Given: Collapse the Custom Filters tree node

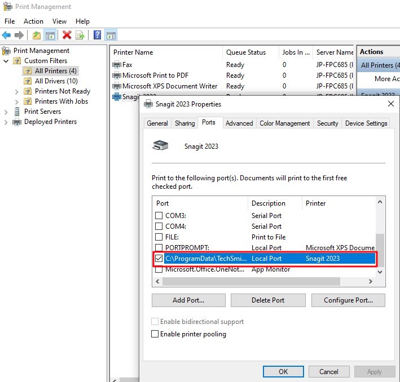Looking at the screenshot, I should 6,61.
